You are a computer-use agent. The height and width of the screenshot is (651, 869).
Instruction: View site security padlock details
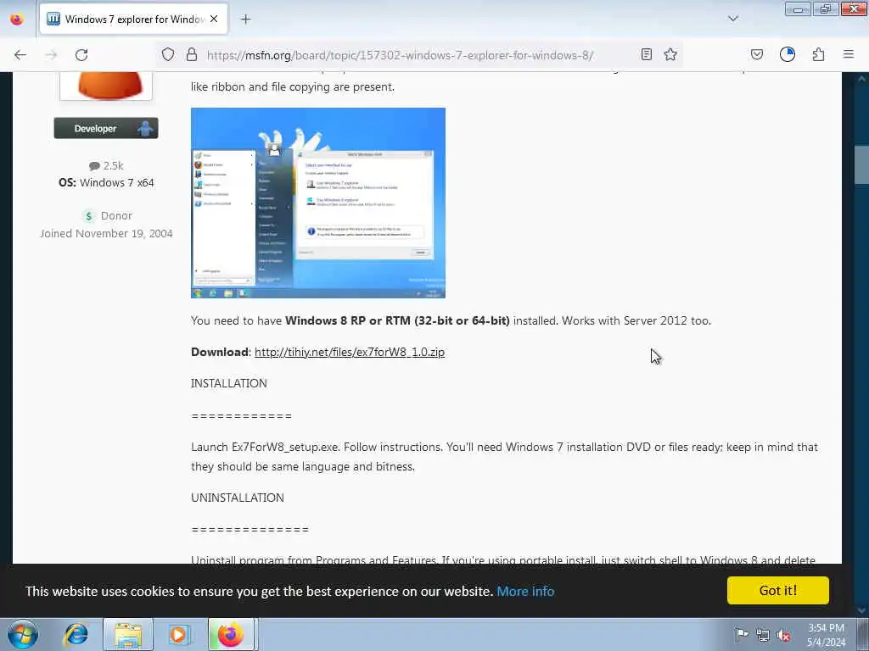192,55
